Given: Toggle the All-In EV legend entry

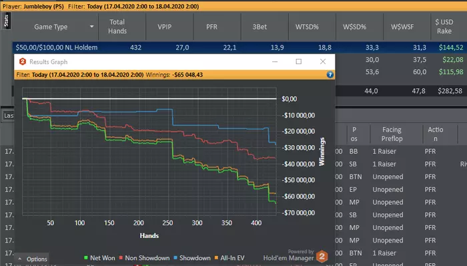Looking at the screenshot, I should coord(229,258).
